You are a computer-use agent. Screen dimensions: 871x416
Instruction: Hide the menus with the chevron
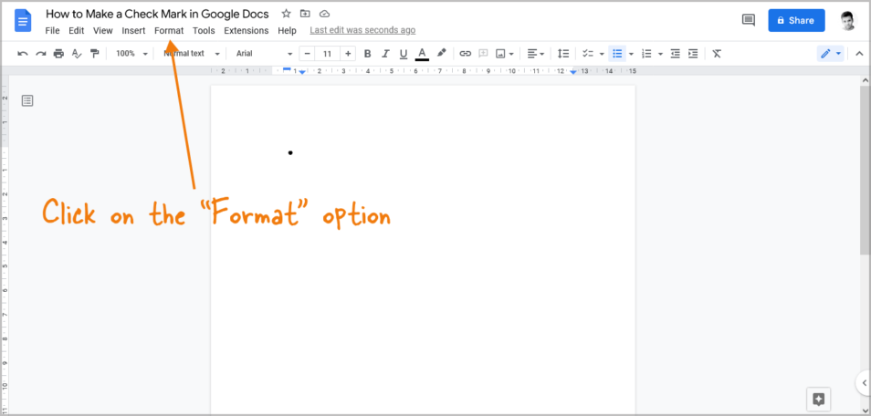pos(859,54)
